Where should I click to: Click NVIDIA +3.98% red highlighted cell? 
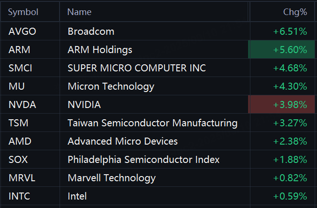(282, 105)
